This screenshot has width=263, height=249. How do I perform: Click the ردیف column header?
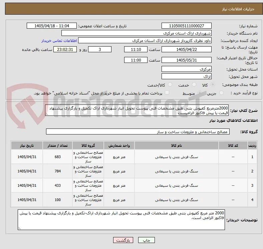(x=252, y=145)
